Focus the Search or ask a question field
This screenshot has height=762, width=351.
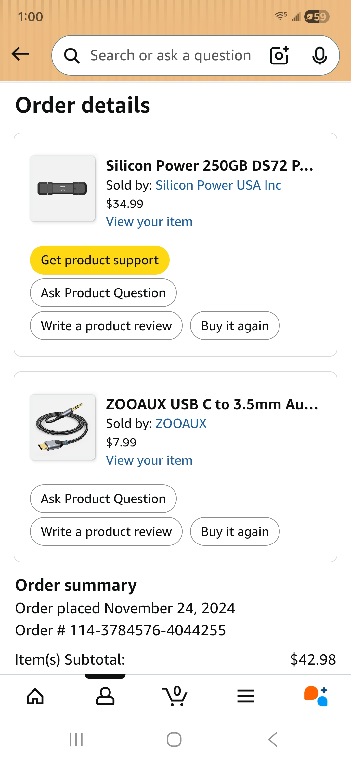[171, 56]
